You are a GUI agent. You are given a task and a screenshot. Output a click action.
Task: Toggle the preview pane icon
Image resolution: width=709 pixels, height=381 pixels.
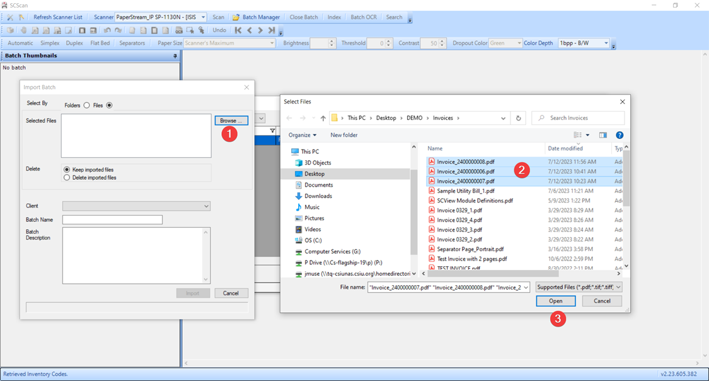pos(603,135)
